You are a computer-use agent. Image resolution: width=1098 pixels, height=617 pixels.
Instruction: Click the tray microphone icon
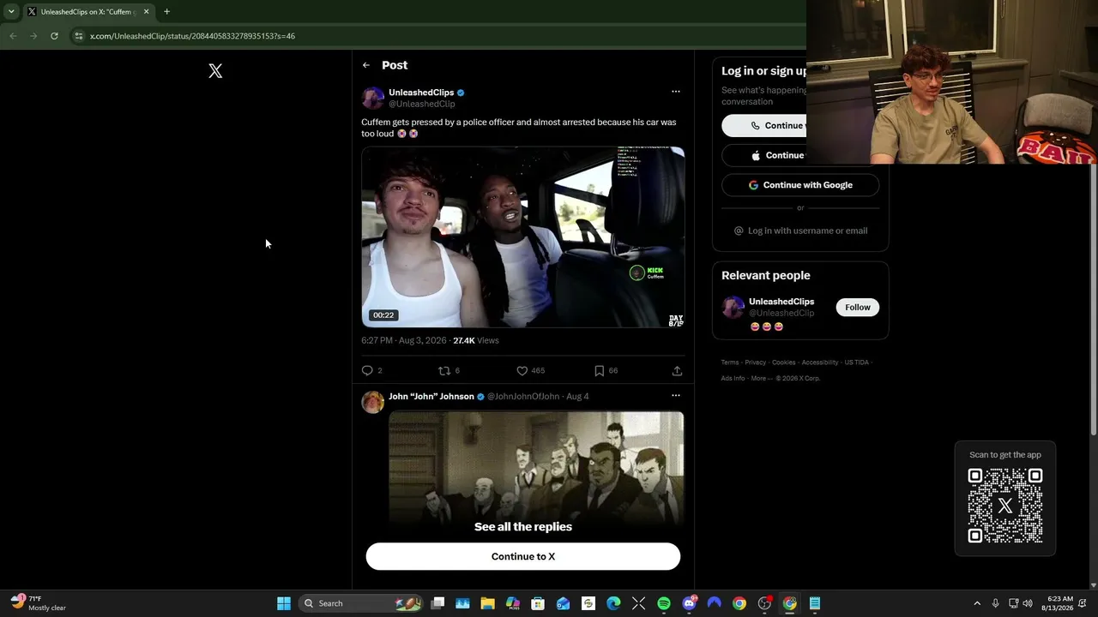[995, 603]
